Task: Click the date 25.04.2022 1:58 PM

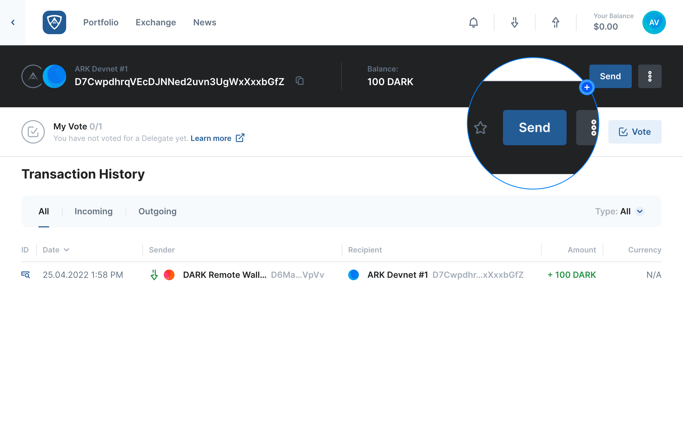Action: pos(83,275)
